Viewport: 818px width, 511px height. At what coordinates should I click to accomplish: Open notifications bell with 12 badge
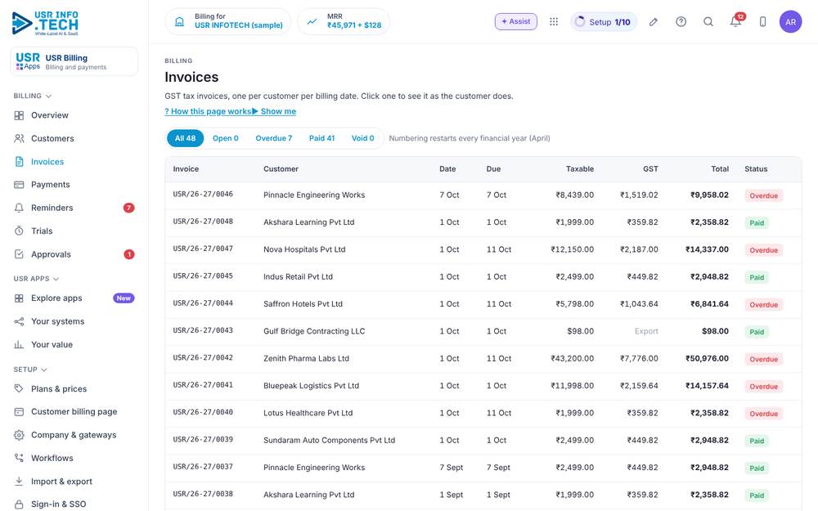tap(736, 21)
